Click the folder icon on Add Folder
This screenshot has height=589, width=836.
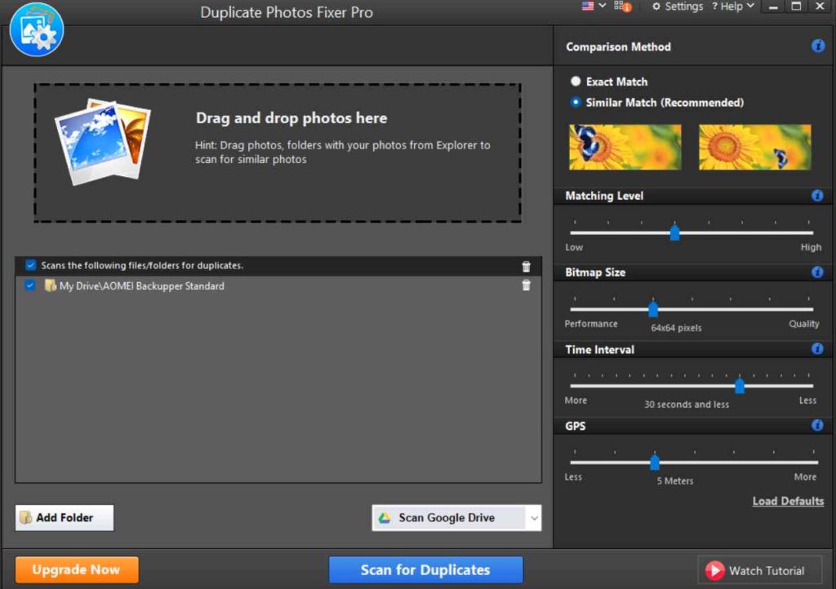[x=25, y=518]
